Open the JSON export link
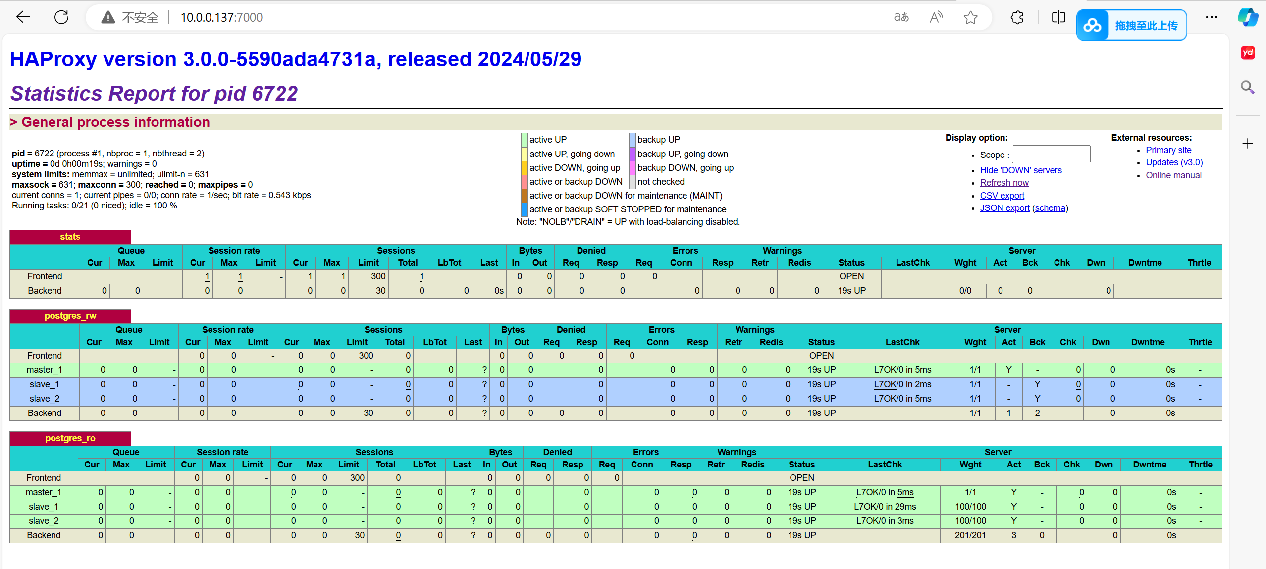 pos(1004,208)
